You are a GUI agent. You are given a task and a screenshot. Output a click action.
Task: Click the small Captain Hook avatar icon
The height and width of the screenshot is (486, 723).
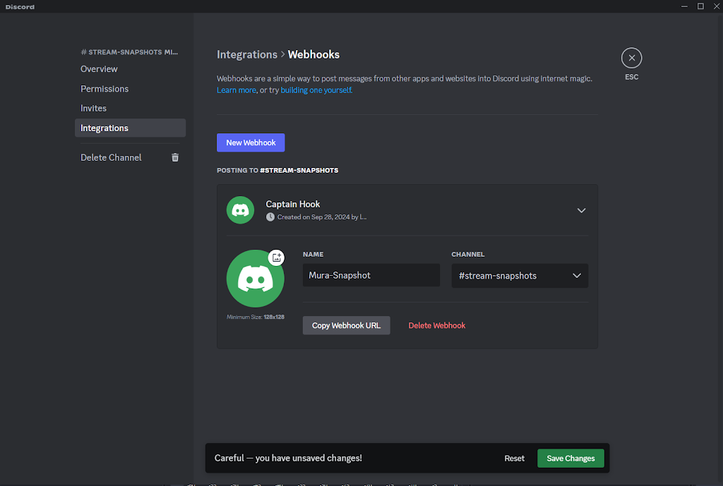[240, 210]
